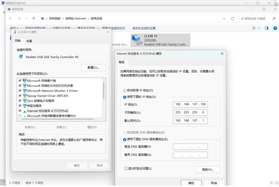Screen dimensions: 279x187
Task: Open the change view icon
Action: tap(254, 28)
